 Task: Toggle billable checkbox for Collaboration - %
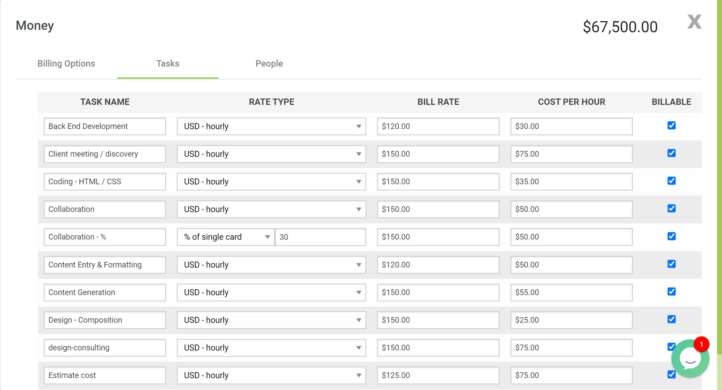click(671, 236)
